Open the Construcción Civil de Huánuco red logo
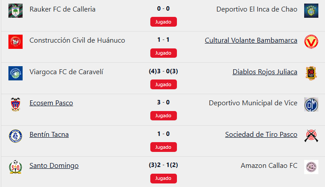The width and height of the screenshot is (325, 187). click(x=16, y=42)
